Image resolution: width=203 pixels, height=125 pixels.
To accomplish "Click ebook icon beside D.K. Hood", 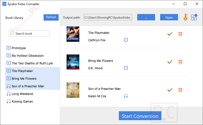I will [x=126, y=68].
